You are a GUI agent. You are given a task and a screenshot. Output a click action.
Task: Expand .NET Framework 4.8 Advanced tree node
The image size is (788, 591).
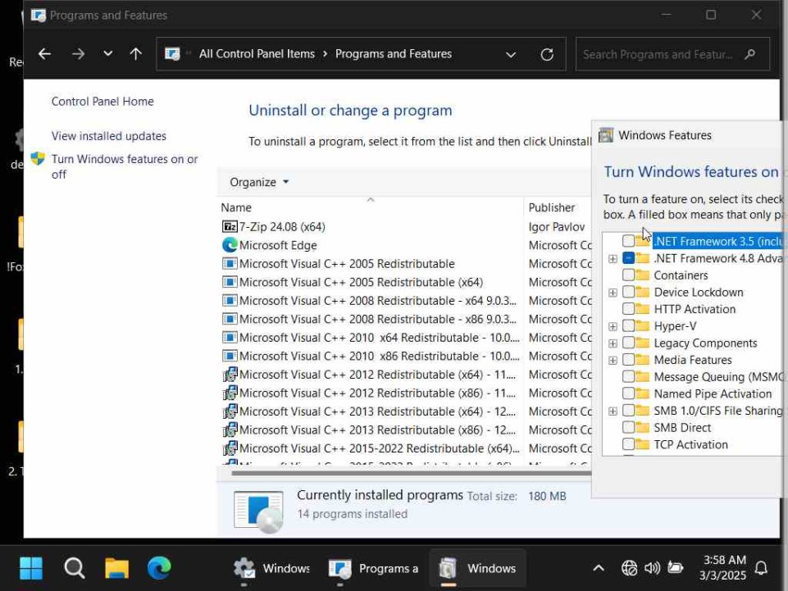pyautogui.click(x=613, y=259)
